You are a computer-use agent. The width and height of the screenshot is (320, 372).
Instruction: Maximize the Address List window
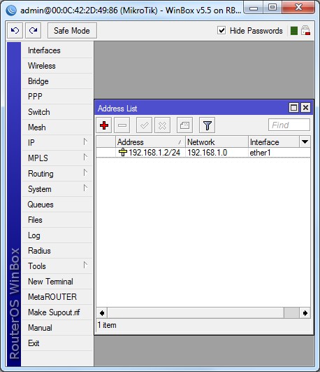pyautogui.click(x=293, y=108)
